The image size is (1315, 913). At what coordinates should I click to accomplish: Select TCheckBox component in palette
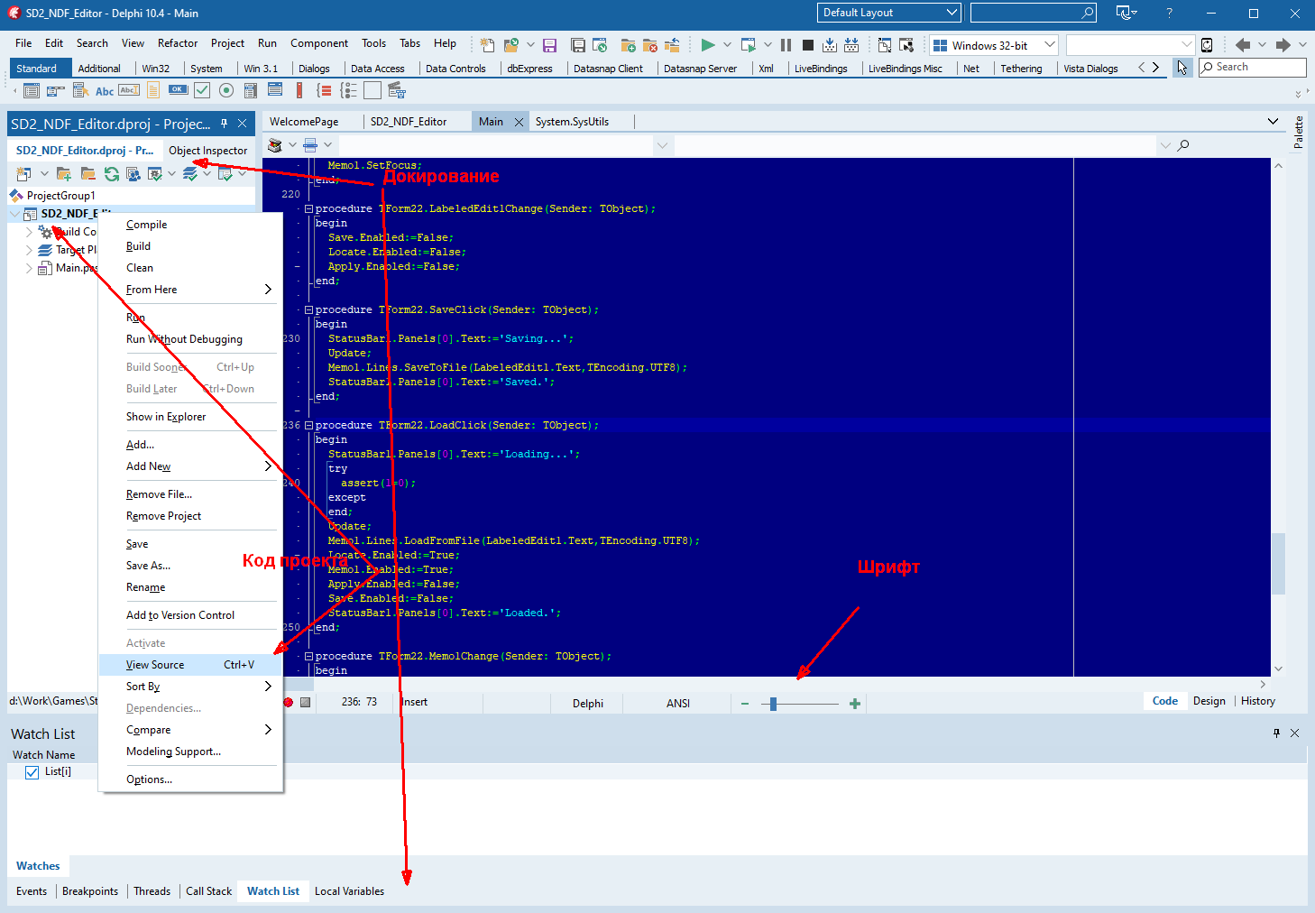202,90
